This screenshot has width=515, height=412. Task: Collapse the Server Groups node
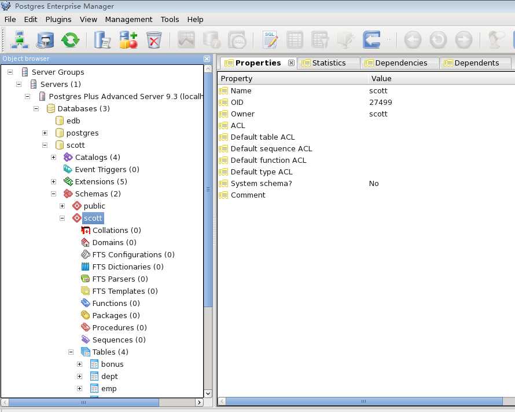click(x=10, y=72)
